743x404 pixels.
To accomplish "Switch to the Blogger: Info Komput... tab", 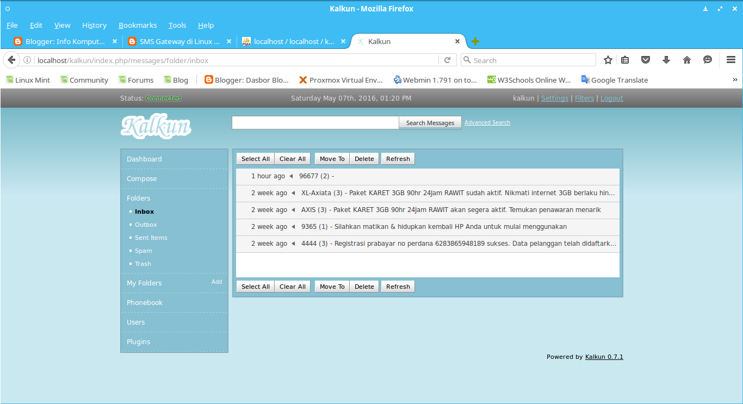I will point(66,41).
